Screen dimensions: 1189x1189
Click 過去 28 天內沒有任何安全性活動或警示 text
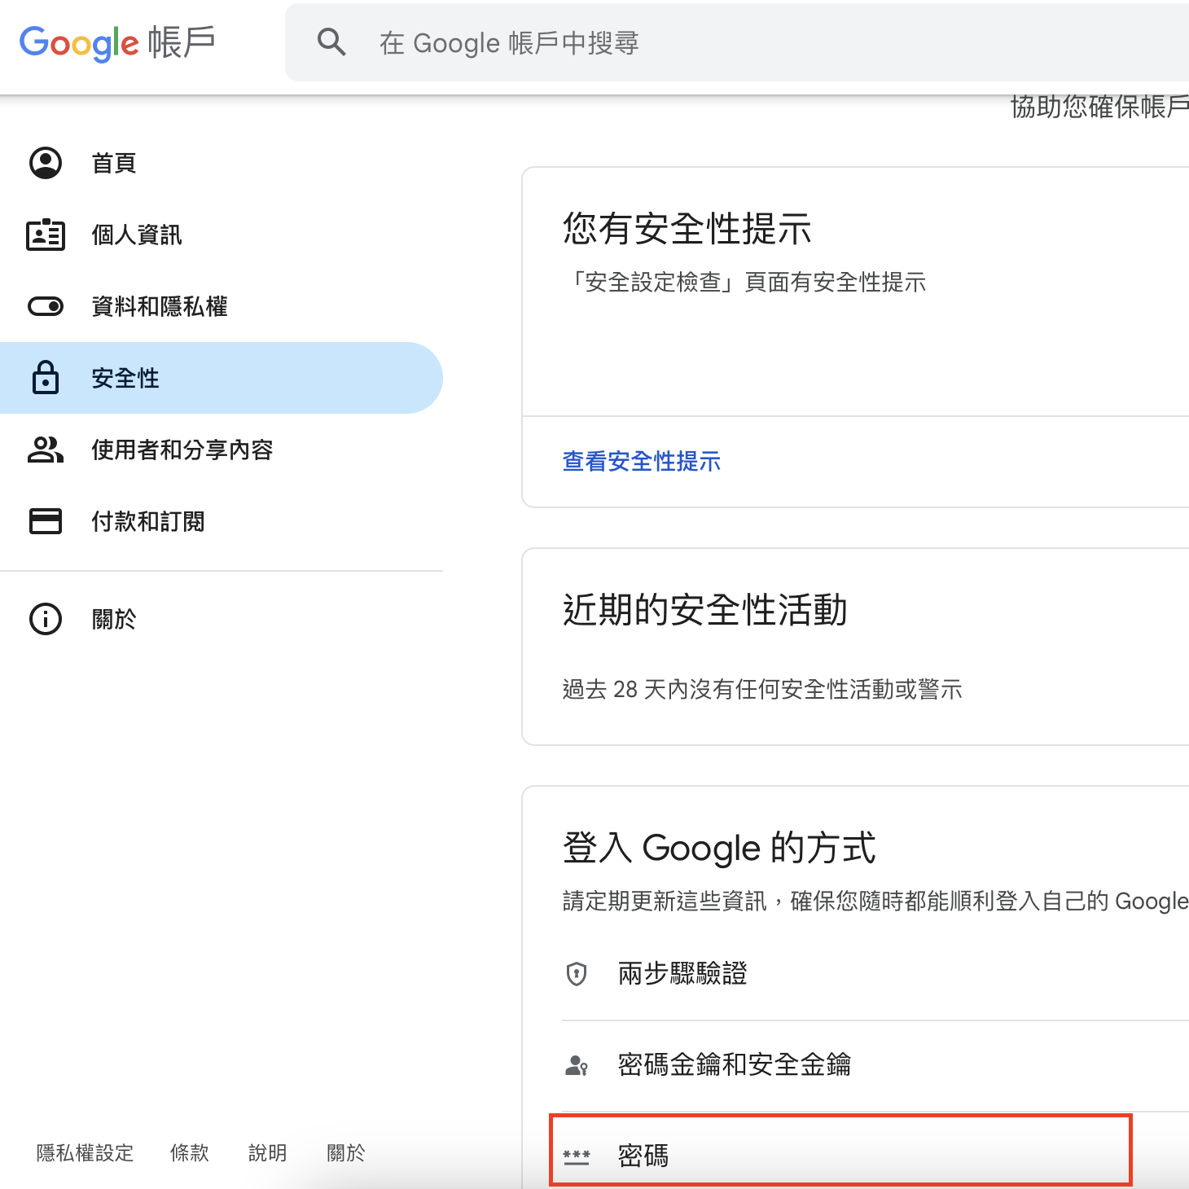pyautogui.click(x=762, y=690)
